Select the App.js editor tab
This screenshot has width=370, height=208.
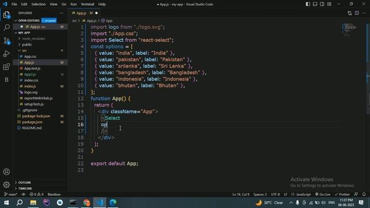(x=84, y=13)
